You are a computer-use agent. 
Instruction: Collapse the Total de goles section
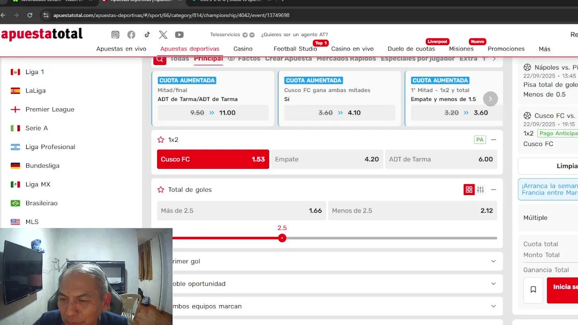tap(493, 190)
